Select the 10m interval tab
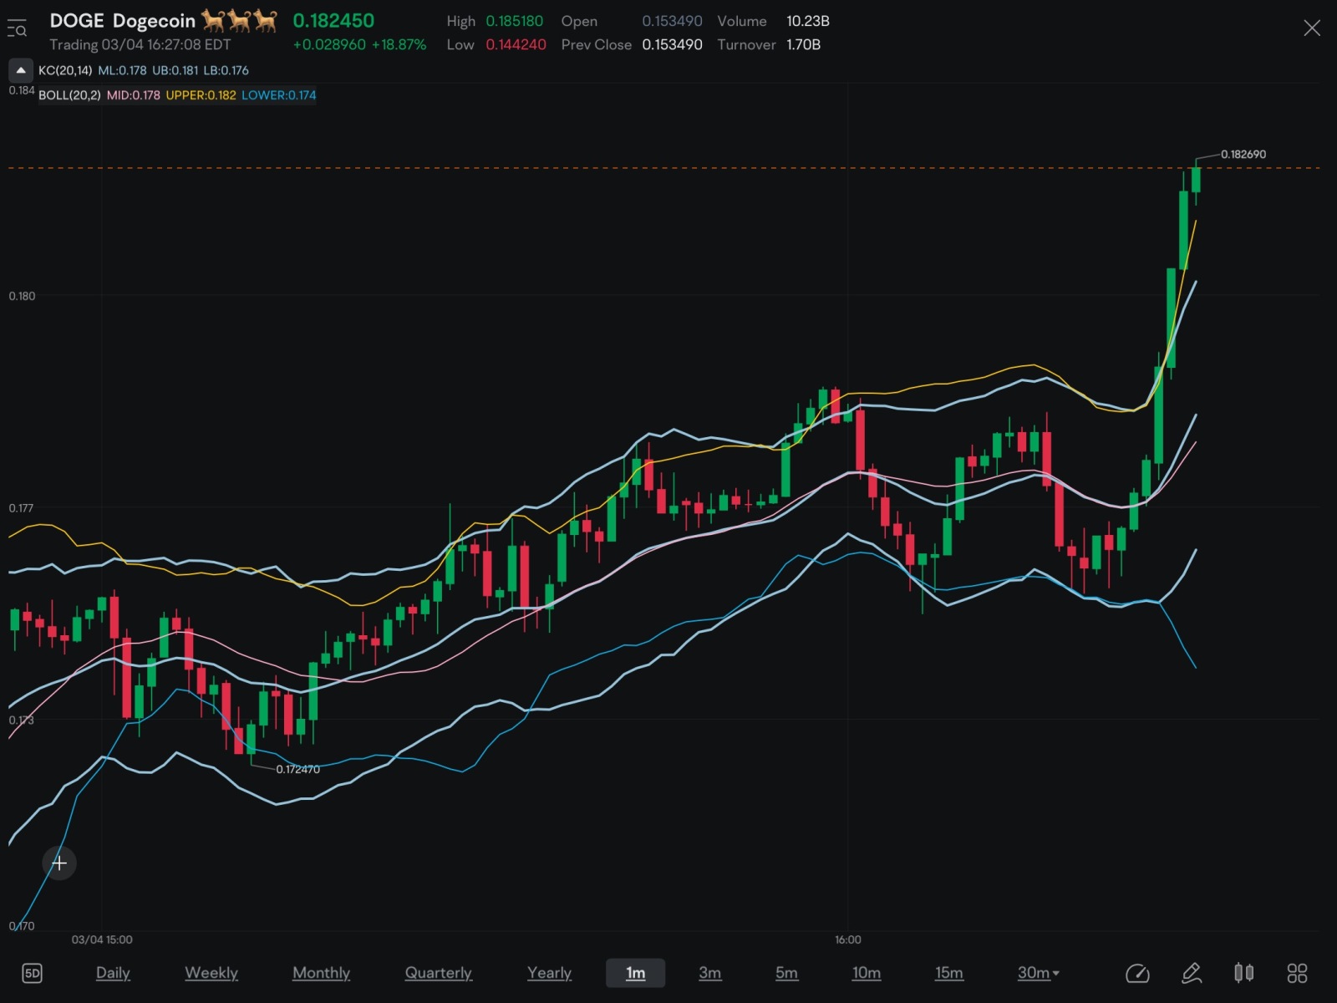The image size is (1337, 1003). coord(867,973)
